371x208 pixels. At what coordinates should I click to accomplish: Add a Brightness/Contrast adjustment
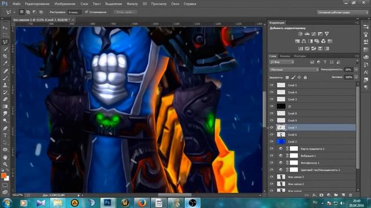300,34
